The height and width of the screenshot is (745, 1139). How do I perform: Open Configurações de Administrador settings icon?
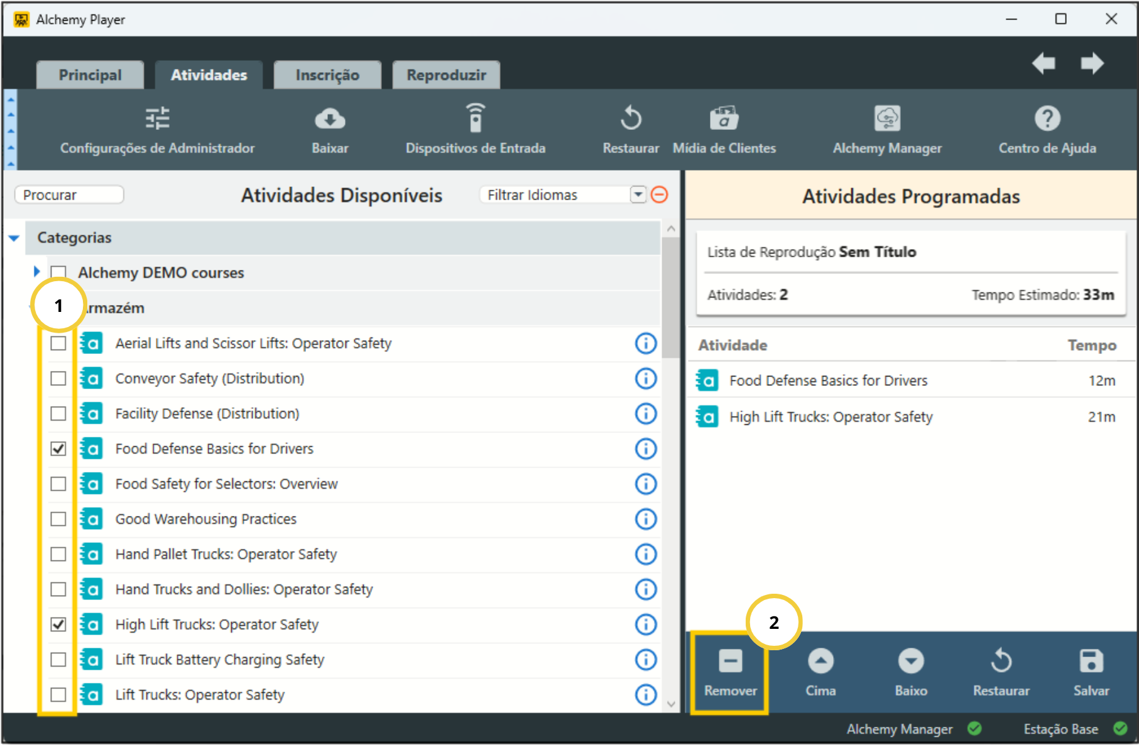[157, 119]
